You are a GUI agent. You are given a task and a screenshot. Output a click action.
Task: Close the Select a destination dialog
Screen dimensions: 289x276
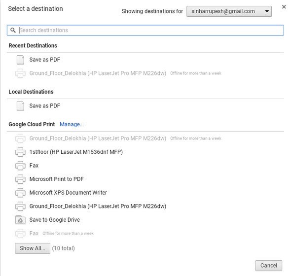point(284,7)
